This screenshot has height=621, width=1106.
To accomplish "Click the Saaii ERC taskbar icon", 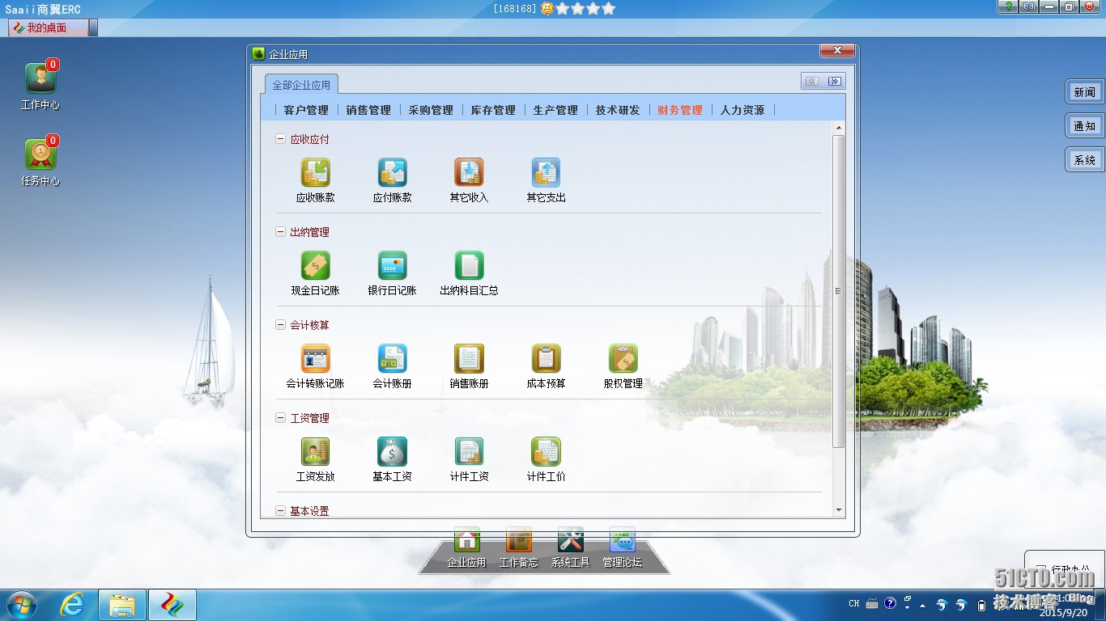I will point(172,605).
